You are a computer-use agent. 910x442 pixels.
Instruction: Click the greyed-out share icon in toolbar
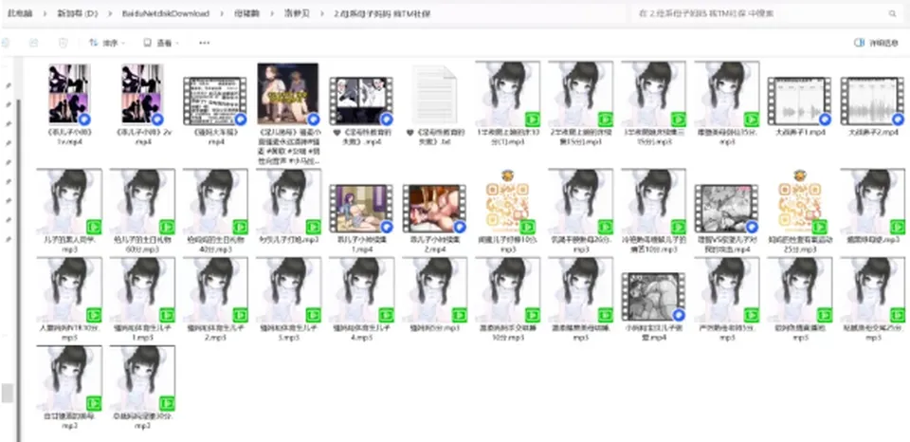coord(34,43)
